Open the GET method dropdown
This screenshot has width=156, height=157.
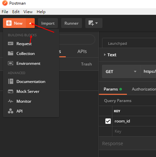tap(121, 71)
